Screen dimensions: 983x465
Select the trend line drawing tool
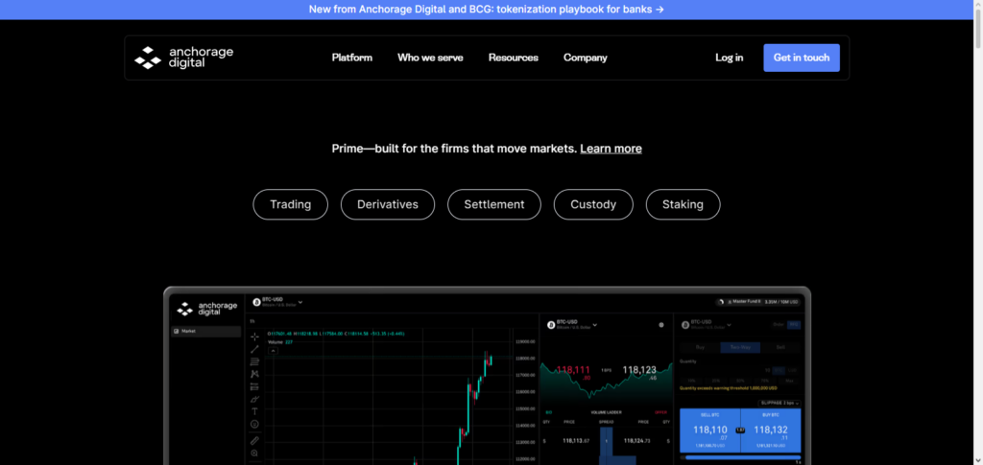(x=254, y=349)
